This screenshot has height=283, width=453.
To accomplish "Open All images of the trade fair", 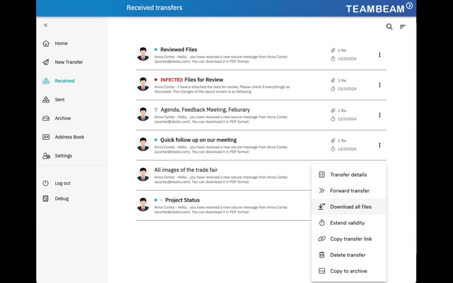I will [x=186, y=170].
